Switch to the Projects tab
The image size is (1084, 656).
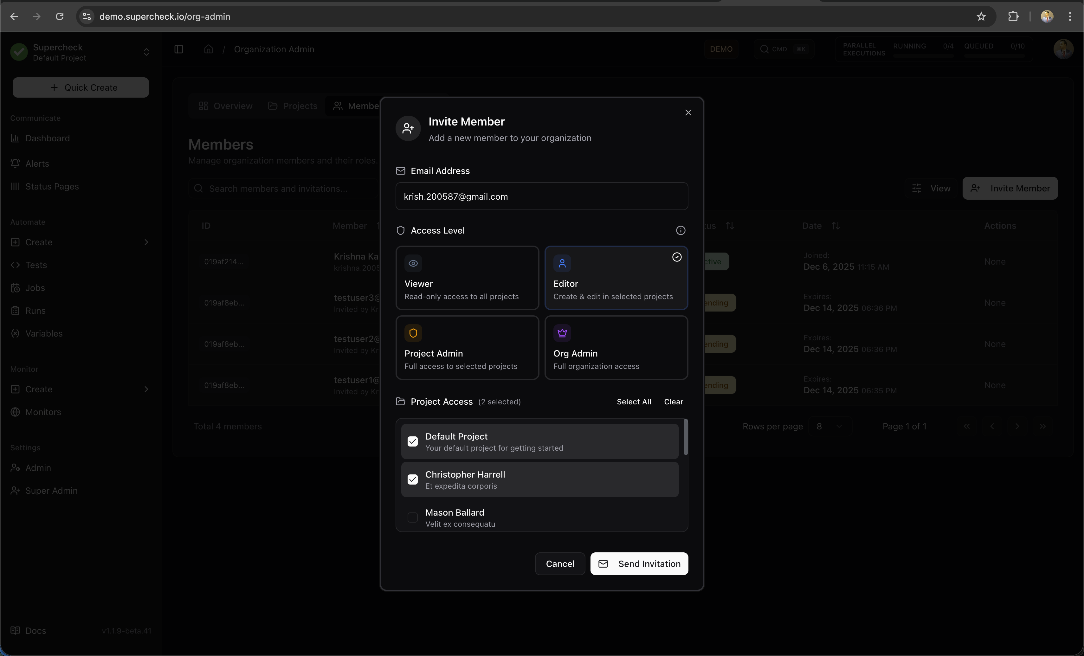pos(292,106)
